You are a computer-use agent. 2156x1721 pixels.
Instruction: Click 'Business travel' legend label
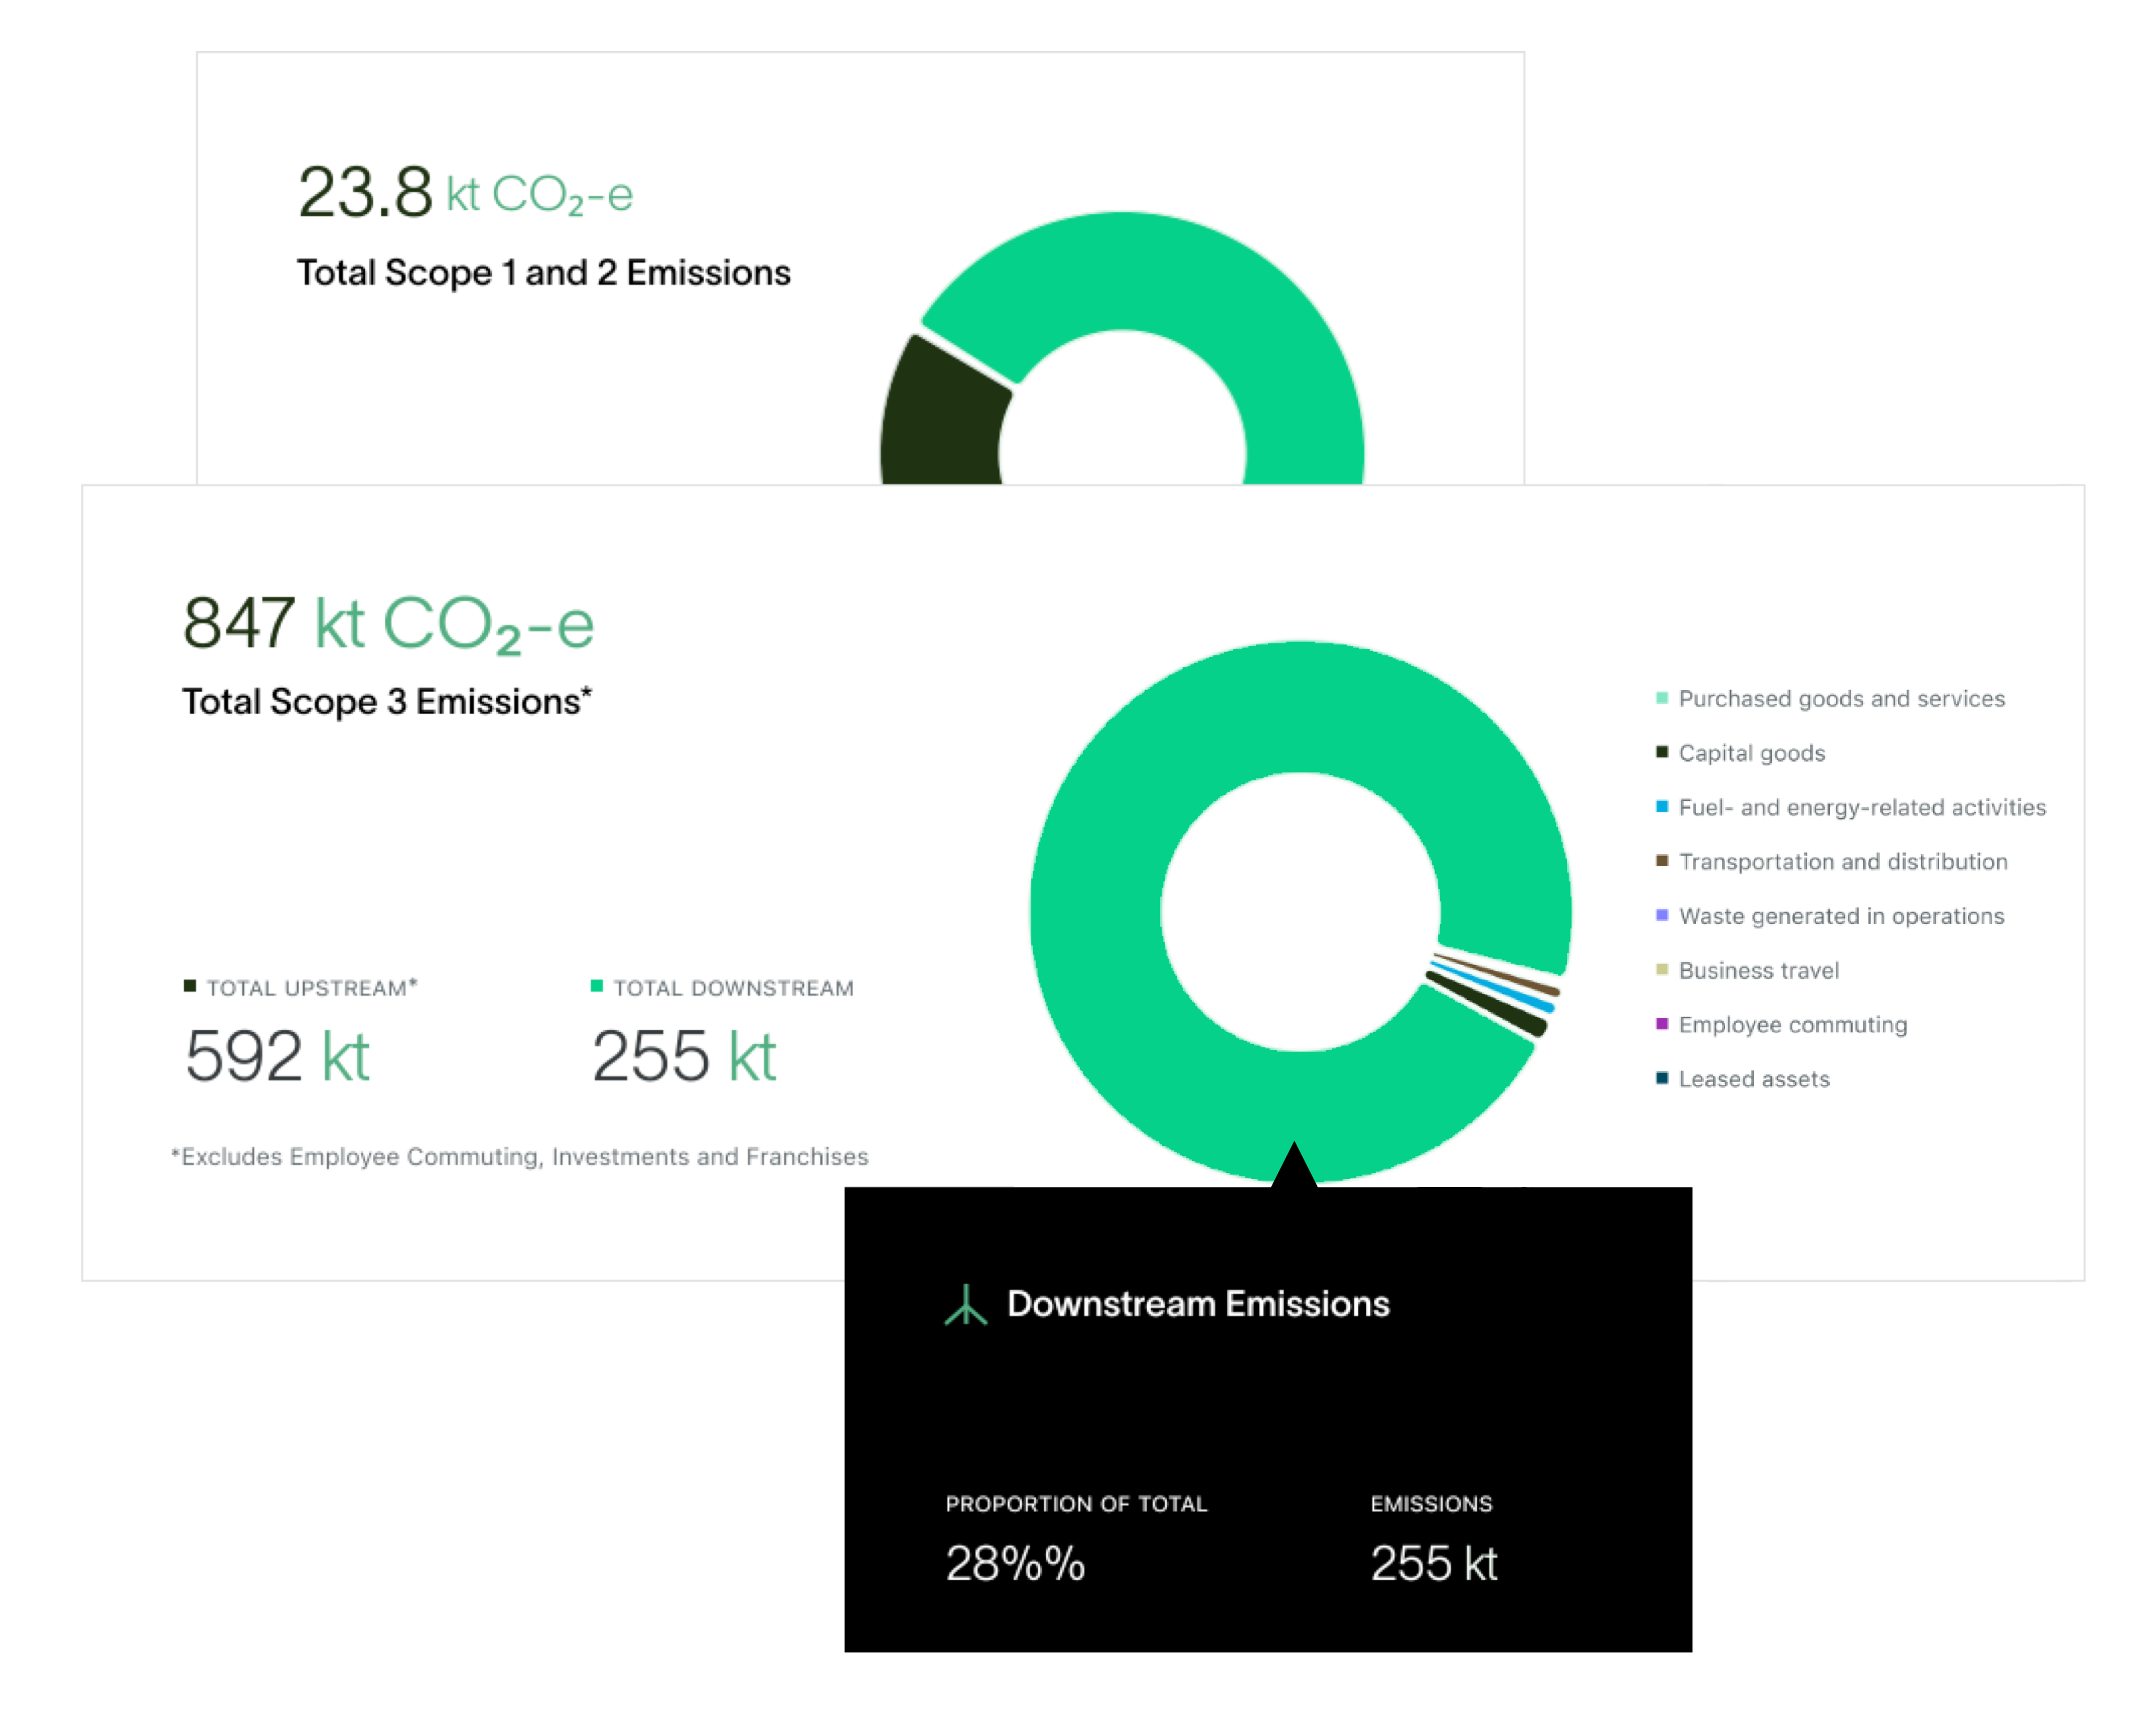(1758, 970)
